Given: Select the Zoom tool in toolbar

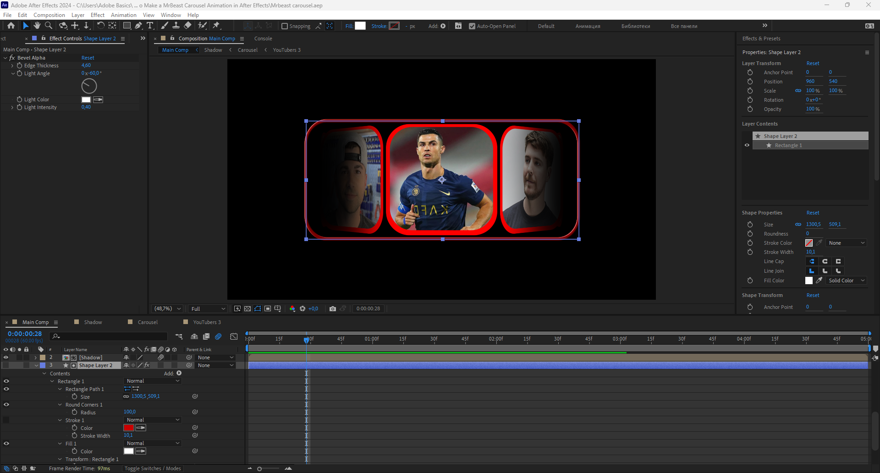Looking at the screenshot, I should click(x=49, y=26).
